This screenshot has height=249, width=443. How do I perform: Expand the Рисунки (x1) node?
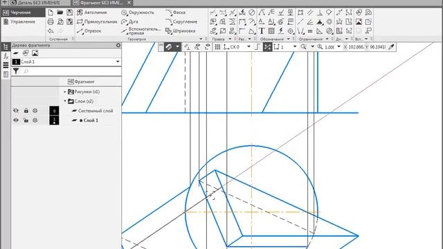pos(64,92)
